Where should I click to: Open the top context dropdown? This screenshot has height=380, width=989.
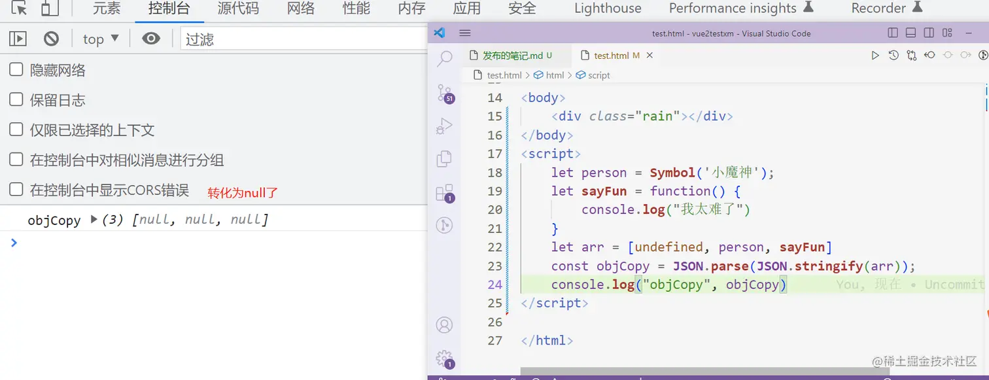pos(101,39)
